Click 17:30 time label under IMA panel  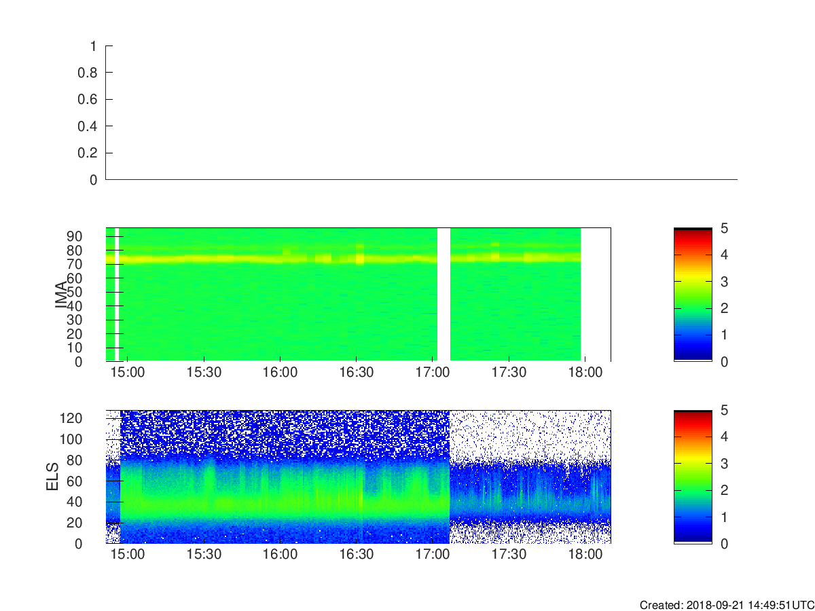pyautogui.click(x=509, y=372)
